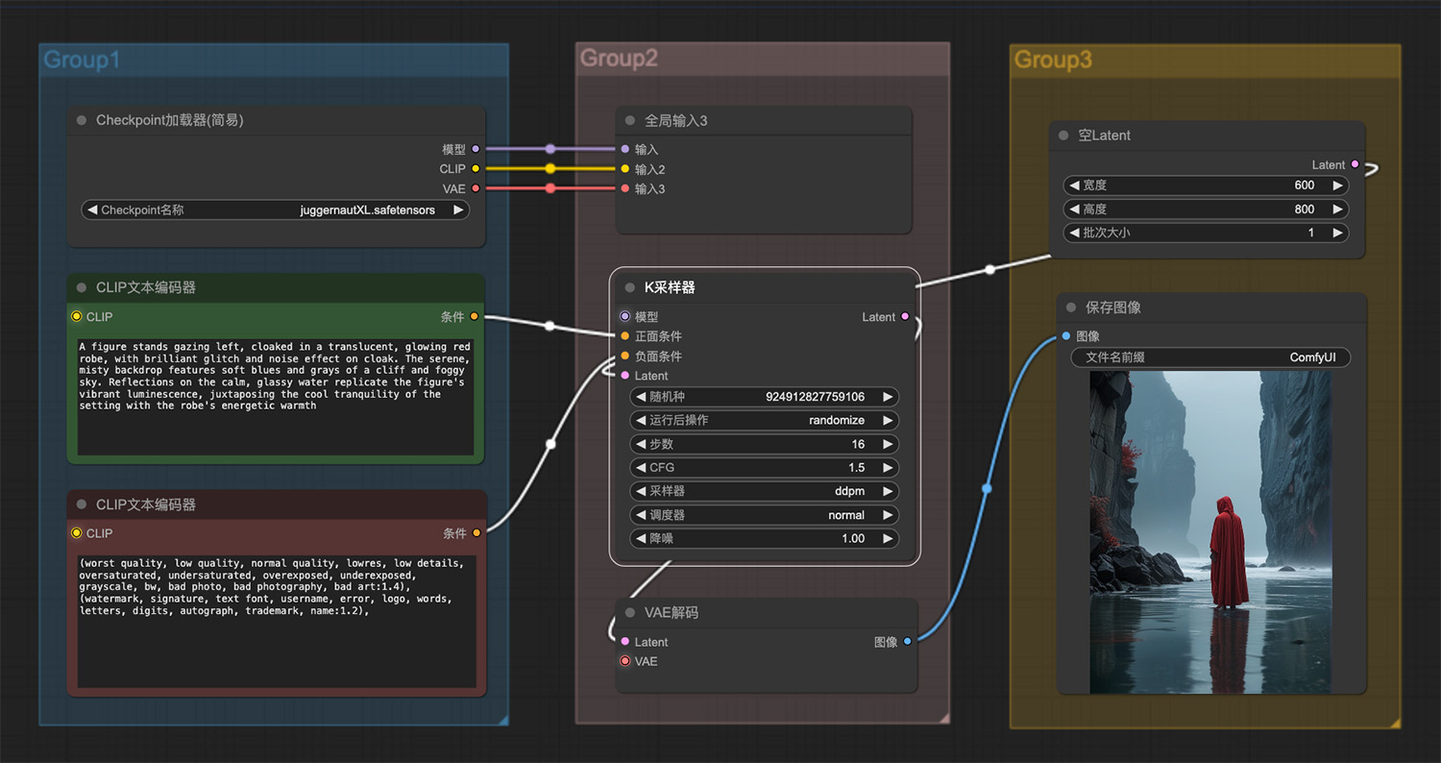Collapse the red CLIP文本编码器 node via title dot
1441x763 pixels.
tap(82, 505)
